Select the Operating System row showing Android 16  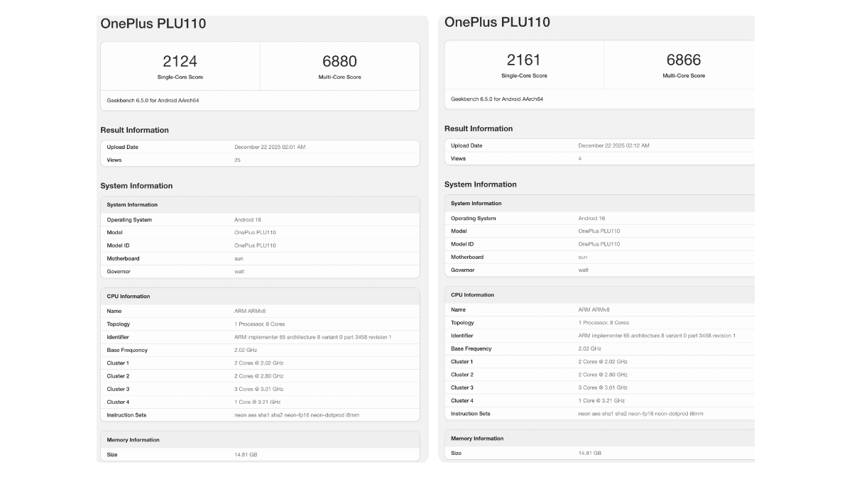(259, 219)
